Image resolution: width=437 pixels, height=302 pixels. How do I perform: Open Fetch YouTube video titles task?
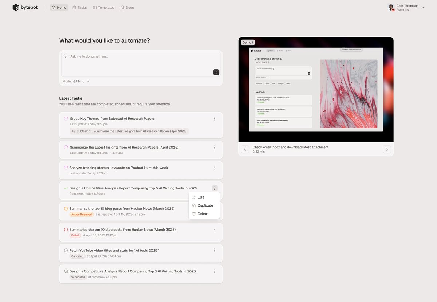114,250
